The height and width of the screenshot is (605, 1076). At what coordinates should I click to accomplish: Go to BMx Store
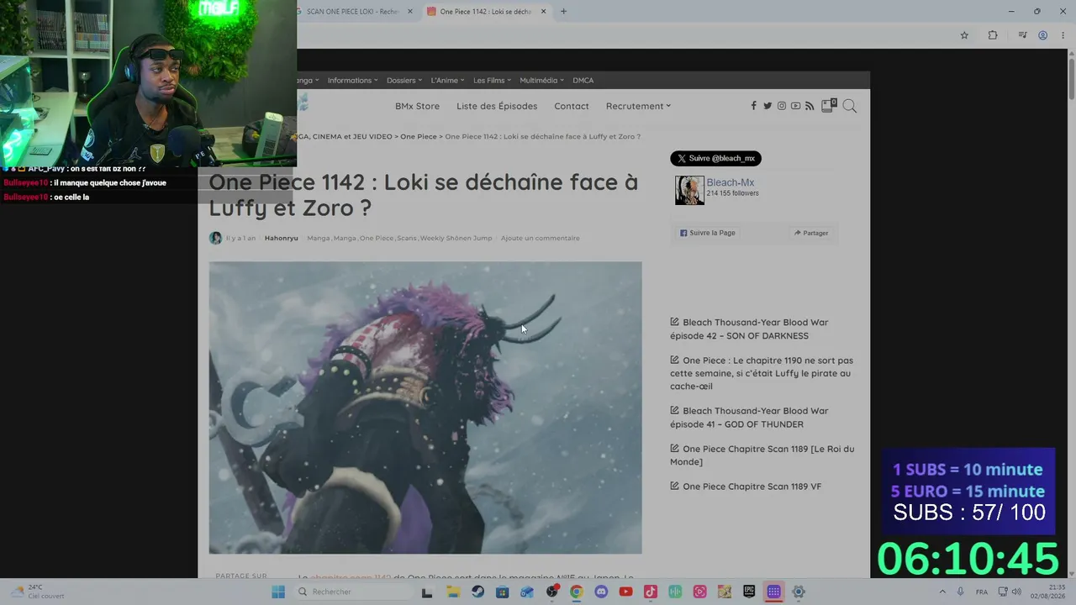pyautogui.click(x=417, y=106)
